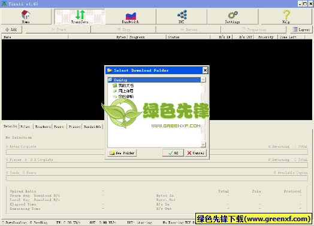Sort by Time Left column
Screen dimensions: 314x226
[291, 37]
